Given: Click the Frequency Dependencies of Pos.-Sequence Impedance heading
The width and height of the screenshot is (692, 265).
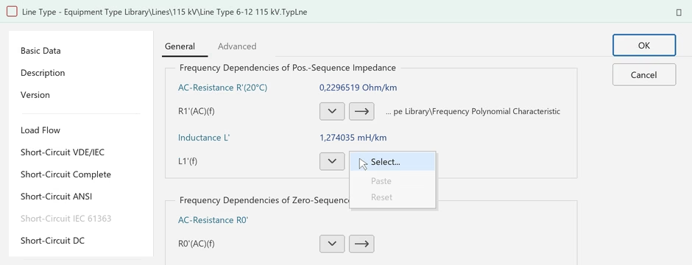Looking at the screenshot, I should tap(288, 68).
